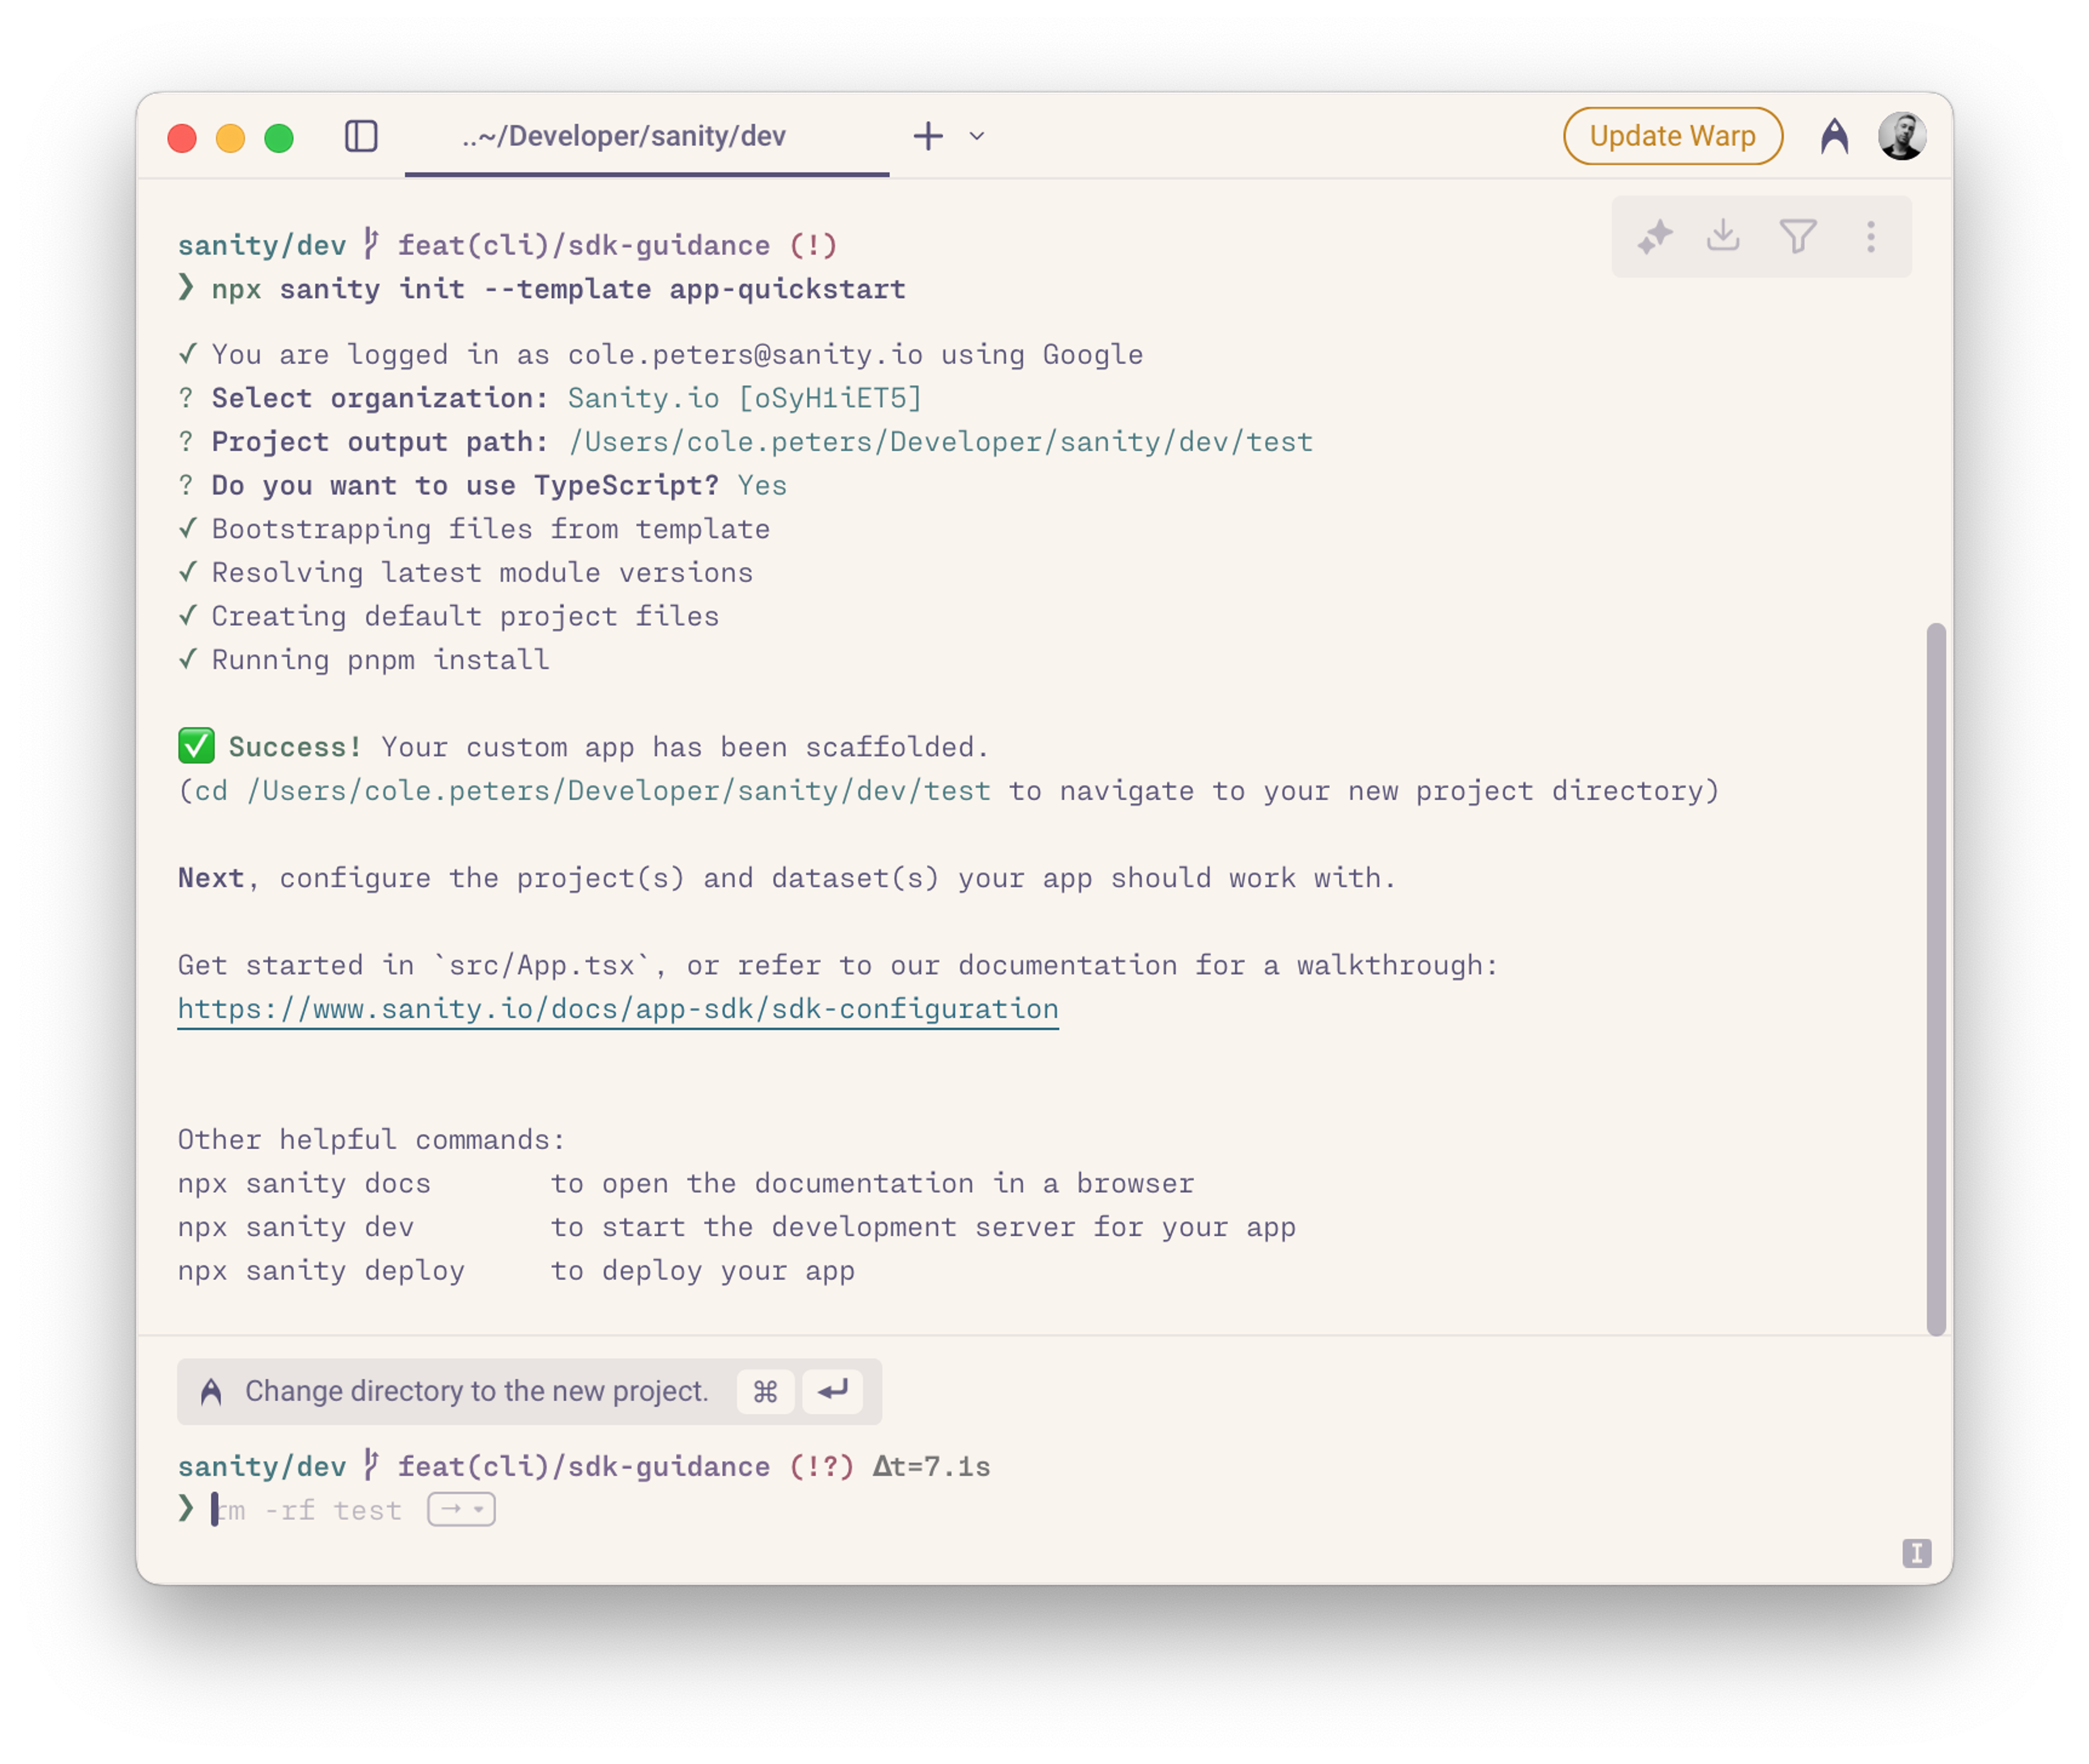Screen dimensions: 2089x1764
Task: Click the Update Warp button
Action: [x=1672, y=136]
